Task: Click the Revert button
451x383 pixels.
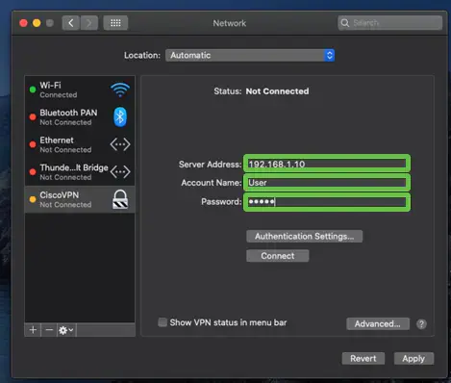Action: click(x=363, y=358)
